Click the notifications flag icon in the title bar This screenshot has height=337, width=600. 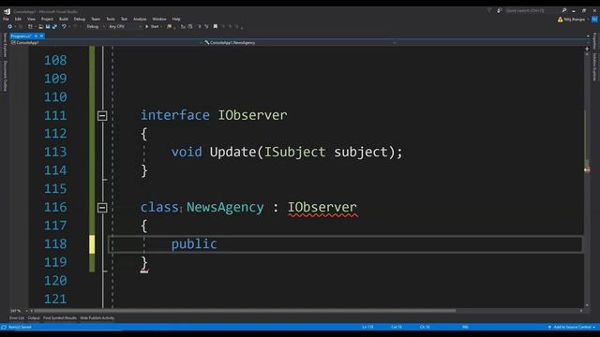pyautogui.click(x=489, y=10)
